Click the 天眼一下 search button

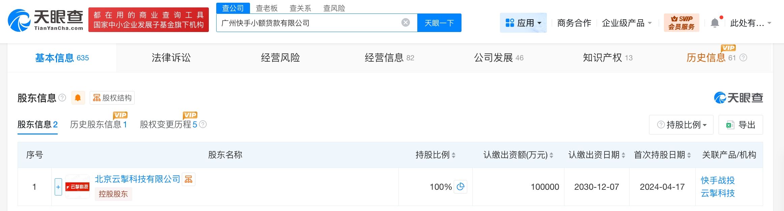(x=439, y=23)
